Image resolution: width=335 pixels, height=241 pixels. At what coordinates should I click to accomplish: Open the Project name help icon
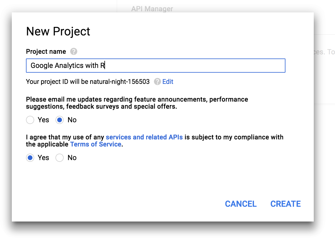click(x=74, y=52)
